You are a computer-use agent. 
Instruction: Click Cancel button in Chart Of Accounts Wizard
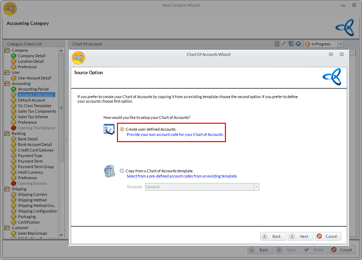pyautogui.click(x=328, y=236)
